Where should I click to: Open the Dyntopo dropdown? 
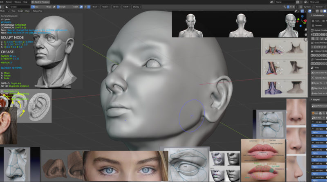(x=308, y=7)
